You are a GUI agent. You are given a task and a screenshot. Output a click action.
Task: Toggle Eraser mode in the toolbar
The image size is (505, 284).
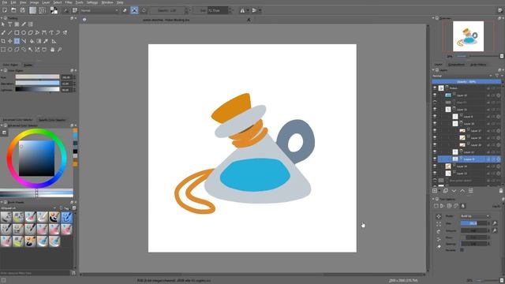pyautogui.click(x=125, y=10)
